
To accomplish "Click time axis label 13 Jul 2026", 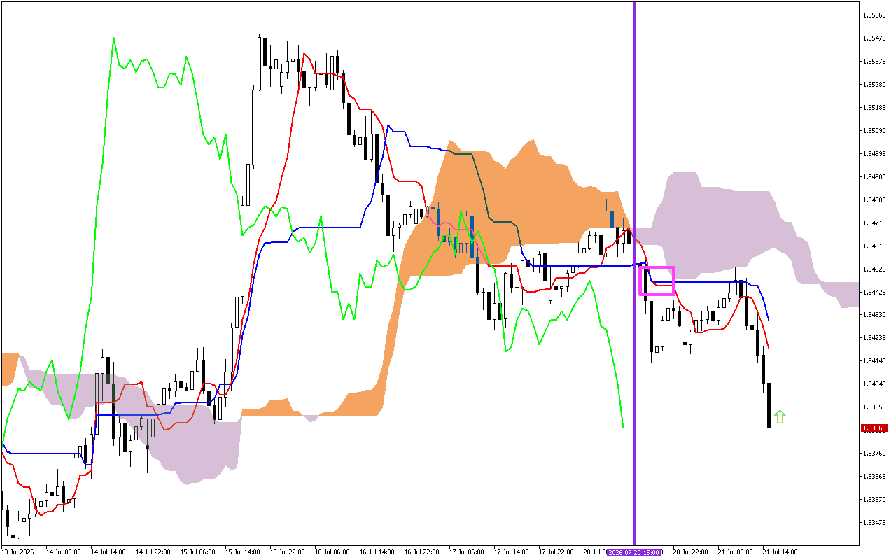I will pos(17,552).
